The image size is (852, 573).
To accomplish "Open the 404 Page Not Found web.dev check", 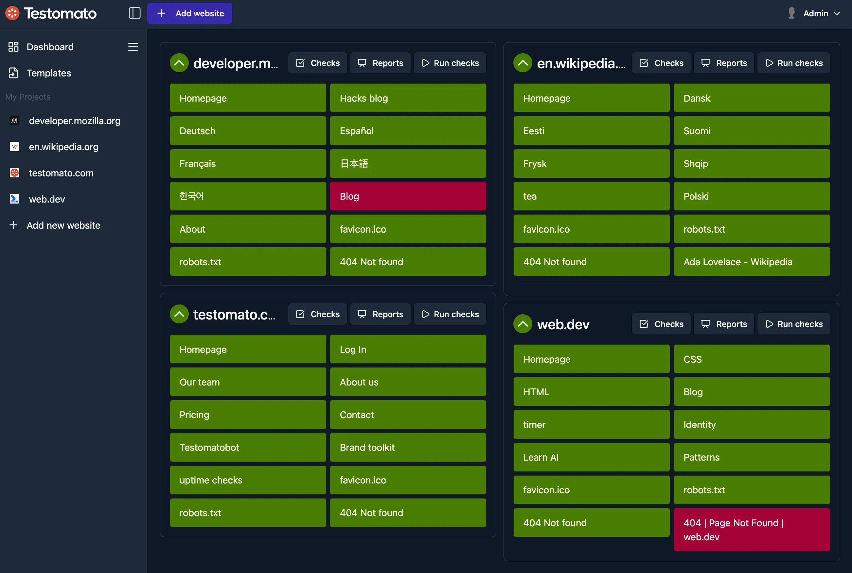I will pos(752,530).
